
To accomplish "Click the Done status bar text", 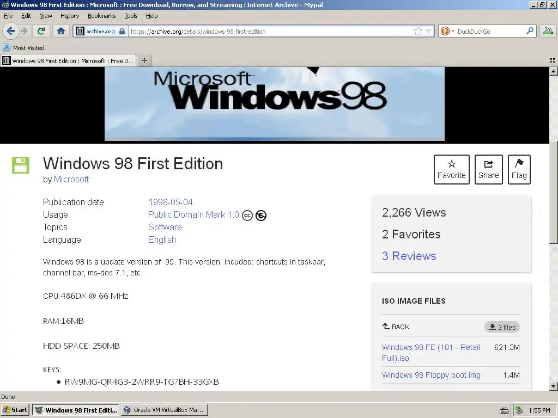I will pyautogui.click(x=8, y=397).
